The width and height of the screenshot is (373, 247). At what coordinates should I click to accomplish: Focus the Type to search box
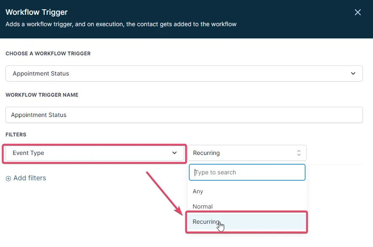tap(247, 172)
